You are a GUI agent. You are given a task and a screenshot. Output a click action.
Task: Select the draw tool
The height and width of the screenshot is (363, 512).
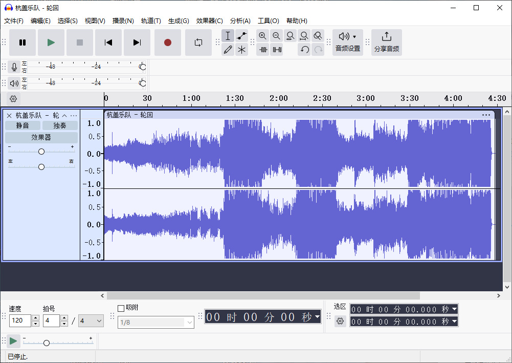coord(228,50)
